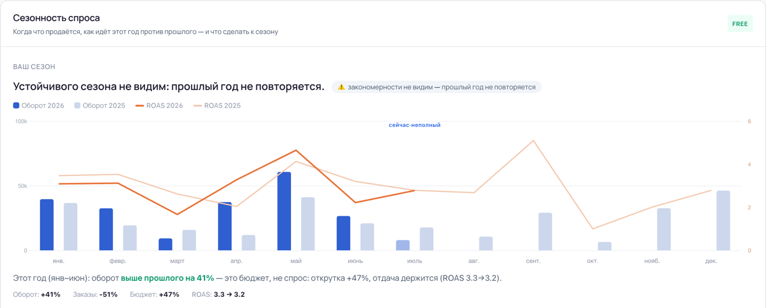
Task: Click the 'ROAS: 3.3 → 3.2' metric
Action: tap(218, 294)
